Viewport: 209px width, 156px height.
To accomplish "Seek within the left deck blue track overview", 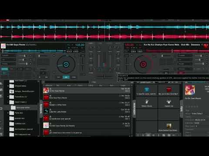I will 34,51.
